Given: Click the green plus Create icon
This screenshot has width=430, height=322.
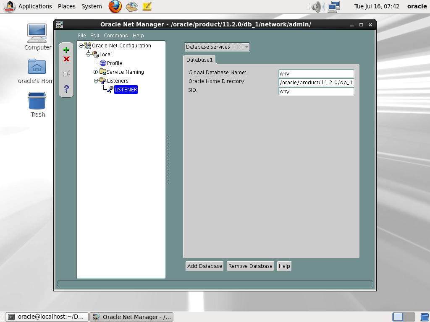Looking at the screenshot, I should (66, 50).
